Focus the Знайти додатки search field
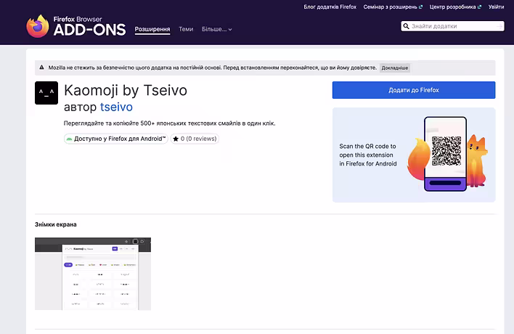This screenshot has height=334, width=514. pyautogui.click(x=452, y=26)
